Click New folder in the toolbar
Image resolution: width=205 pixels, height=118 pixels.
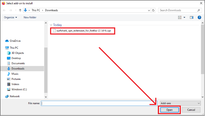tap(30, 18)
